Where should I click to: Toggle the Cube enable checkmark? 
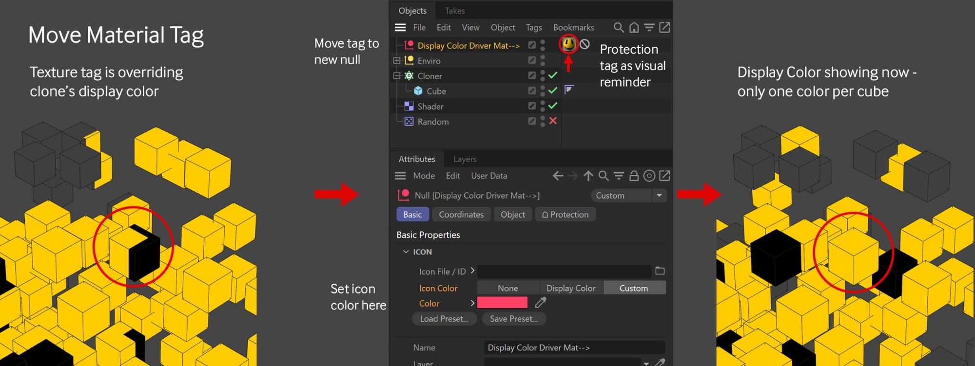coord(553,91)
